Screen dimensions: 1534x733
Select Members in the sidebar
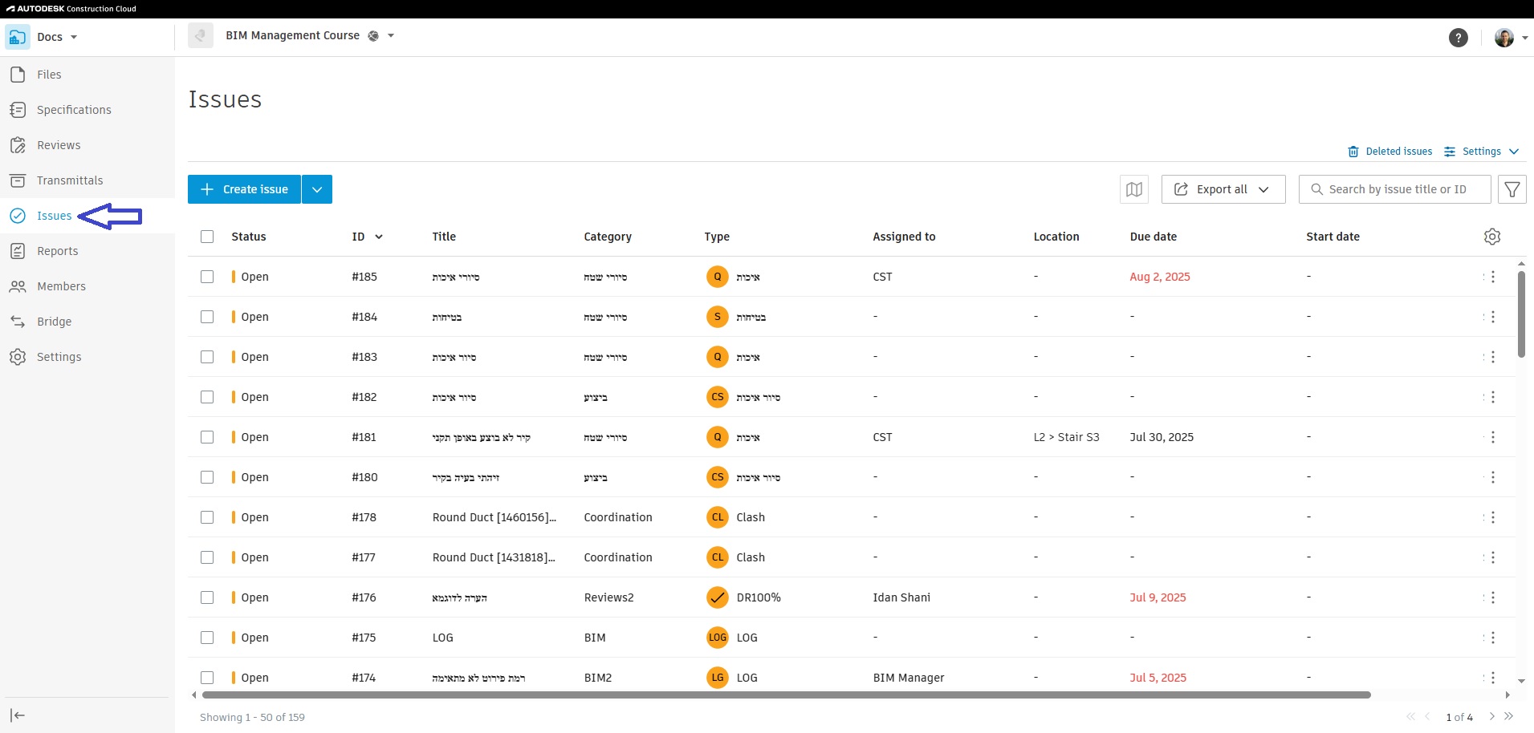61,286
